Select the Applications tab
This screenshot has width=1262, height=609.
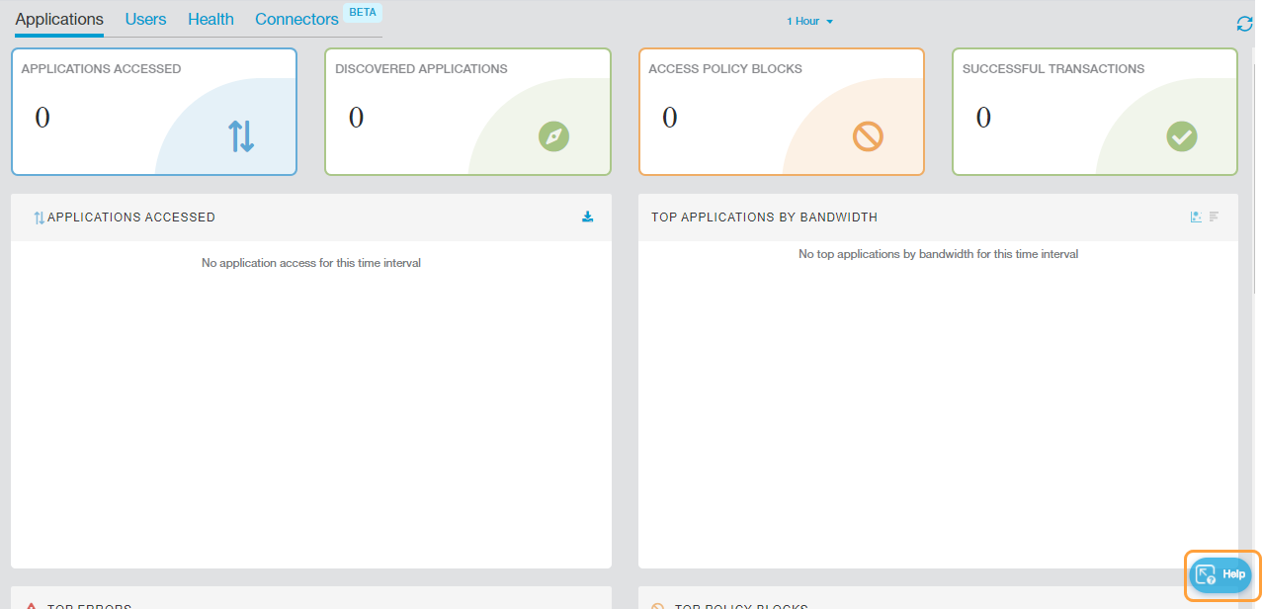pyautogui.click(x=59, y=20)
